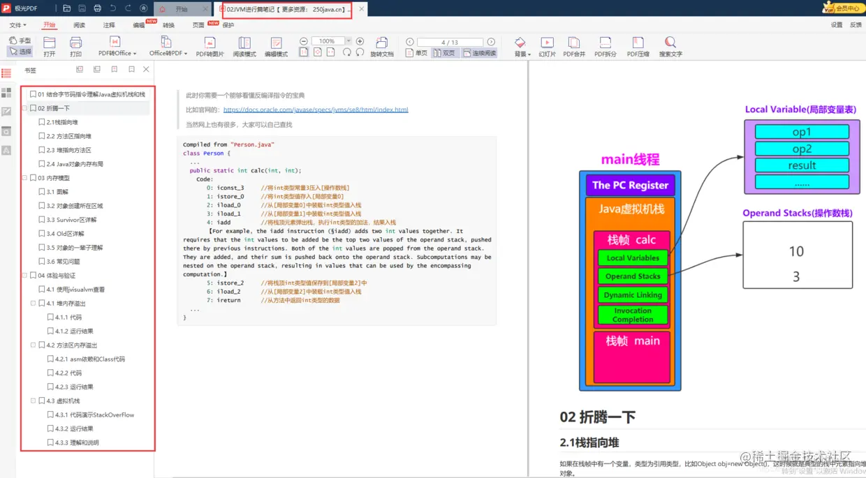Enter 编辑模式 edit mode
Image resolution: width=866 pixels, height=478 pixels.
pyautogui.click(x=276, y=47)
